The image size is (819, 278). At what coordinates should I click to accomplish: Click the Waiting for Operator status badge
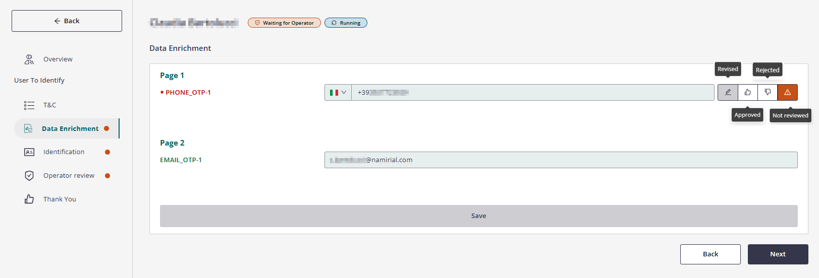284,23
